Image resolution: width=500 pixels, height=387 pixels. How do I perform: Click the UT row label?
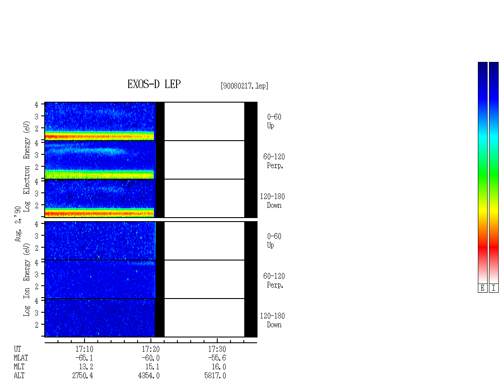pos(17,349)
